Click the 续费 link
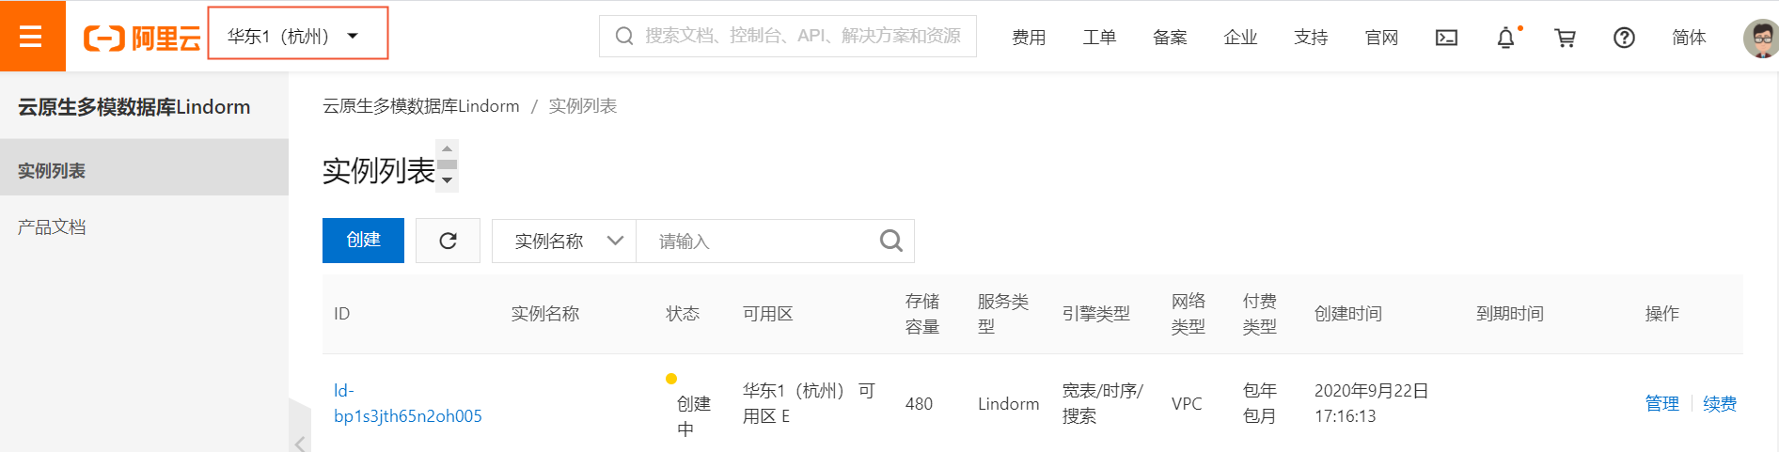This screenshot has height=452, width=1779. pyautogui.click(x=1720, y=403)
